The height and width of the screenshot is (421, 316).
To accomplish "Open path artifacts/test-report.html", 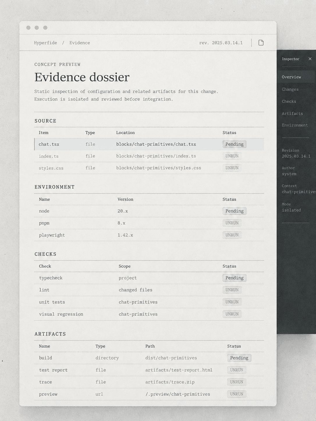I will pos(179,370).
